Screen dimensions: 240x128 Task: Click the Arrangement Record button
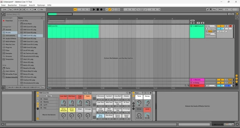click(101, 9)
